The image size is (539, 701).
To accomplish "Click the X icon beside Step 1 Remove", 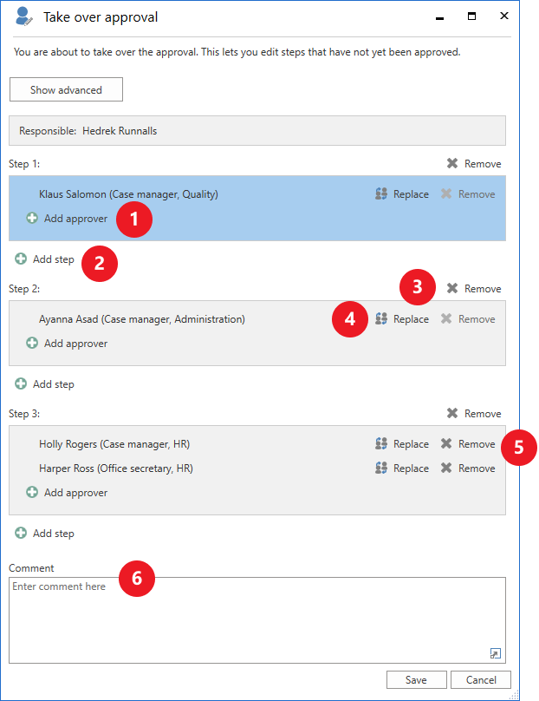I will pos(452,163).
